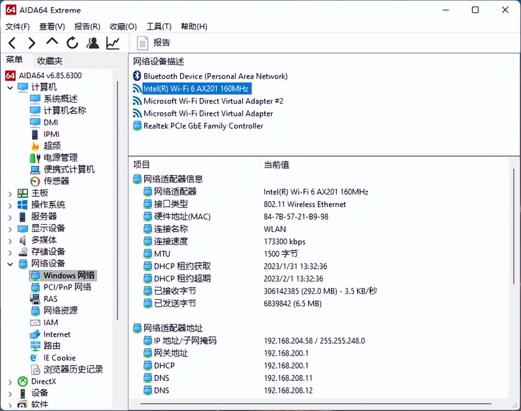
Task: Switch to the 收藏夹 tab
Action: tap(50, 61)
